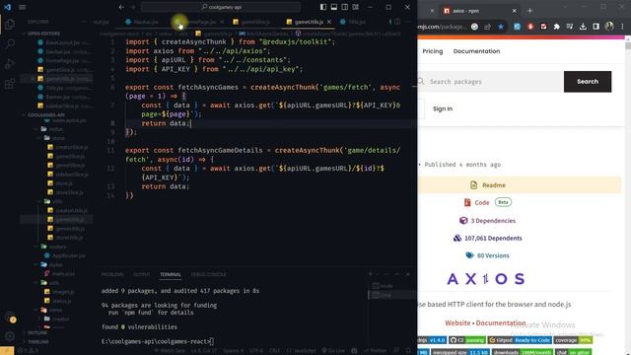631x355 pixels.
Task: Add a new terminal with plus icon
Action: pos(371,274)
